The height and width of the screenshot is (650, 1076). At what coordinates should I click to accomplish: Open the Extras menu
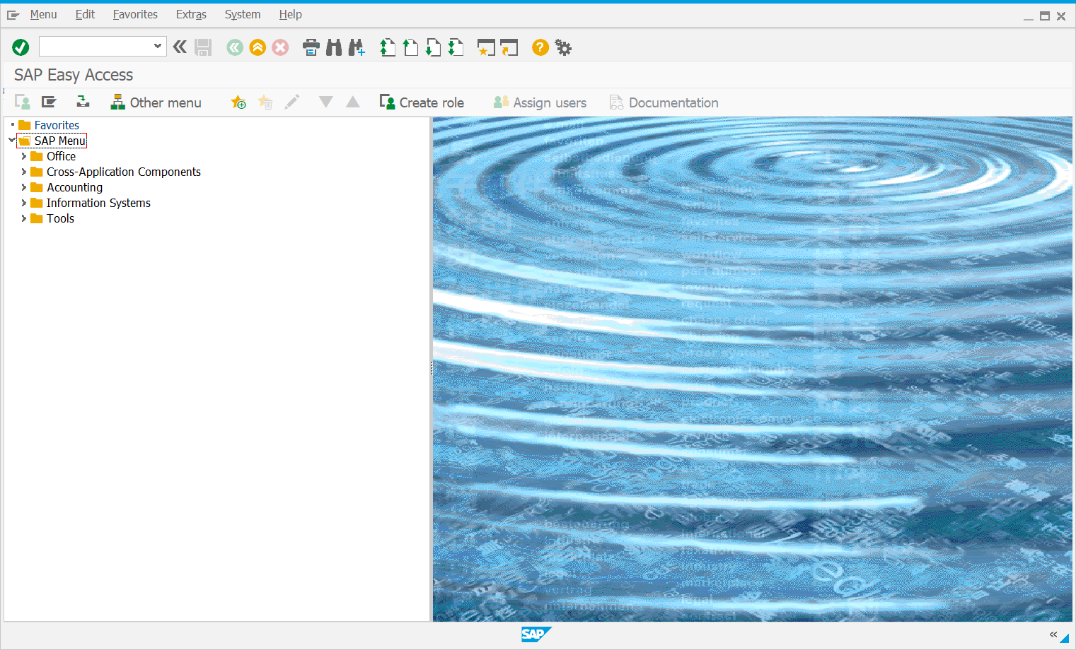(191, 14)
